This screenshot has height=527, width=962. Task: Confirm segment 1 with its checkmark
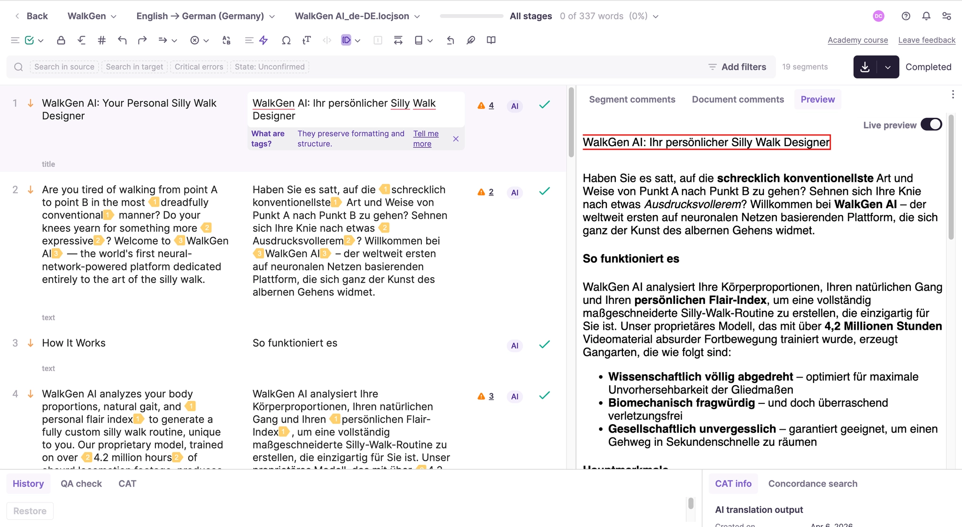tap(544, 105)
